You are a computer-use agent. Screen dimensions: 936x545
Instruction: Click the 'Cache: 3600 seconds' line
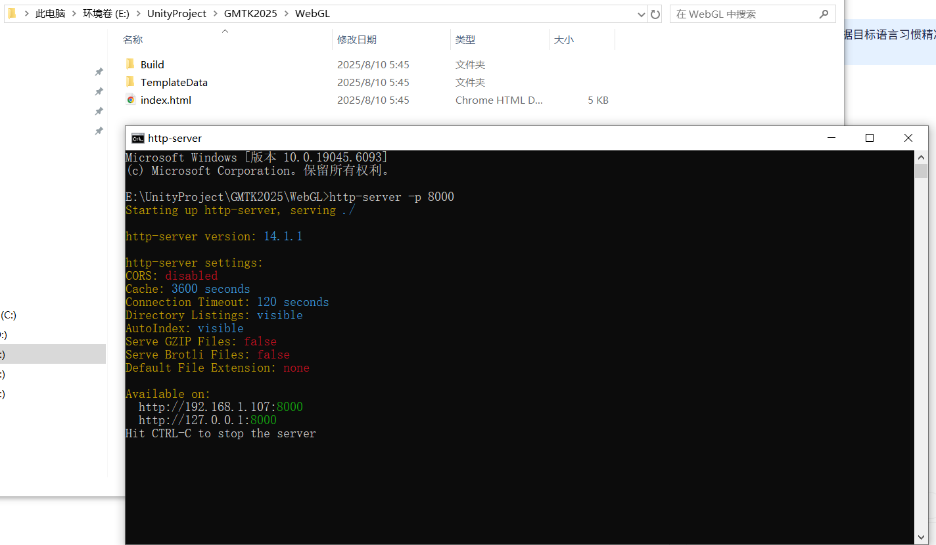click(x=188, y=289)
